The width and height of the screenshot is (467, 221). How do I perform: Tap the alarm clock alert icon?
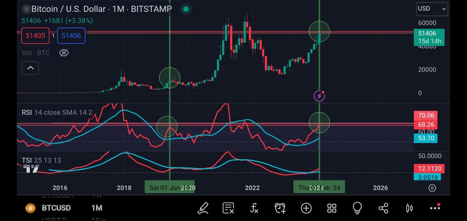click(x=280, y=208)
